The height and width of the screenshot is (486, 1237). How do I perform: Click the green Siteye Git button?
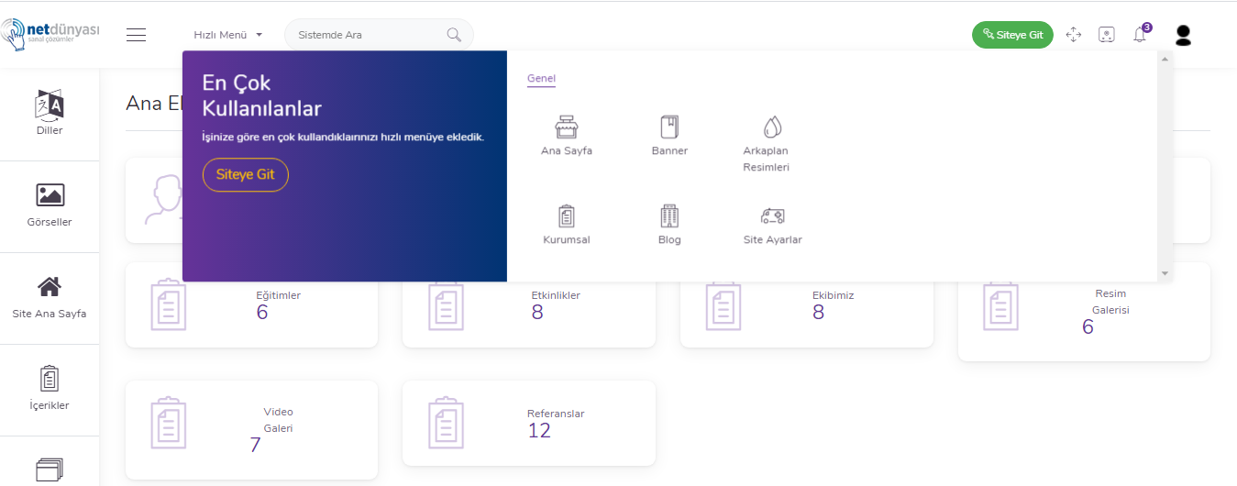point(1012,35)
